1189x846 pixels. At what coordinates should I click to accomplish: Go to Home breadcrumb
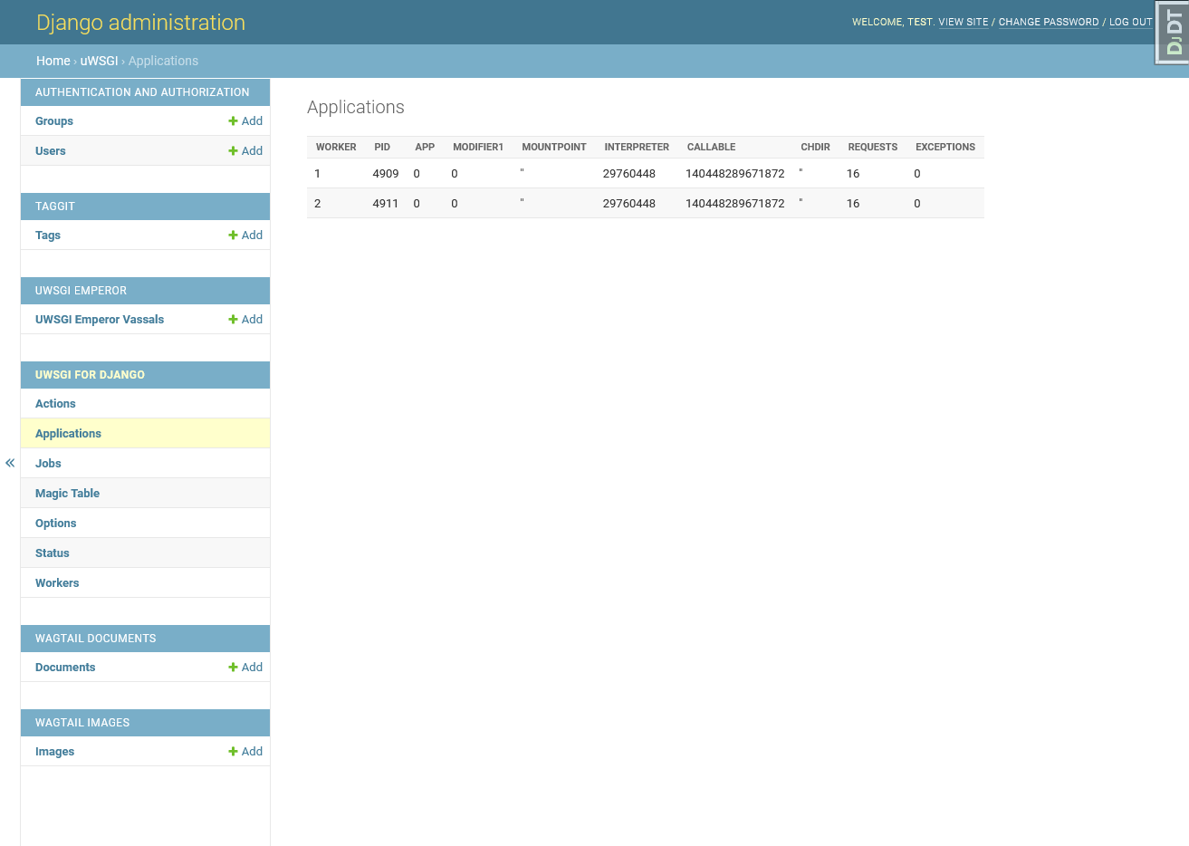pos(53,61)
